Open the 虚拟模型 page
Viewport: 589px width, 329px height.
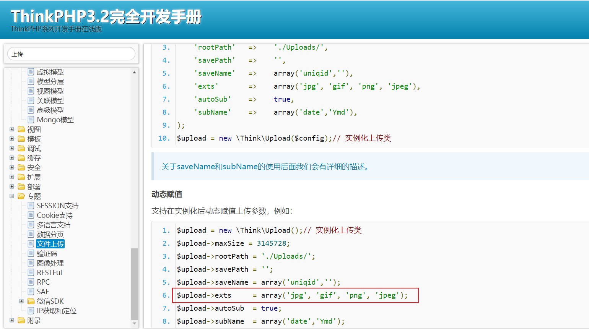coord(50,72)
